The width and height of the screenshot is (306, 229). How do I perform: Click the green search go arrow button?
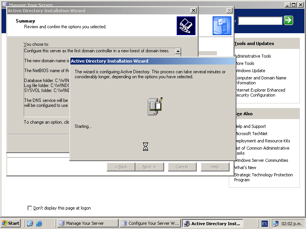tap(288, 20)
